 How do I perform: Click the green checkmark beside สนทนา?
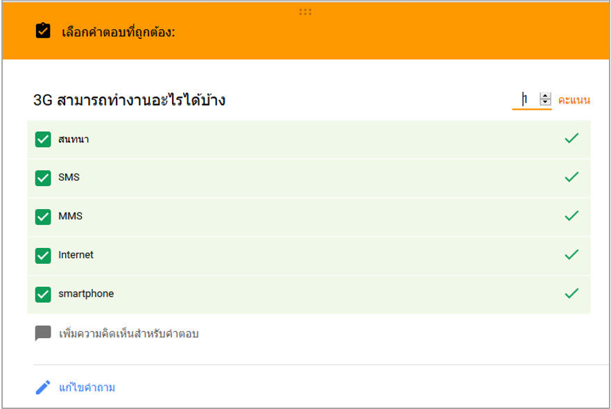[x=571, y=138]
